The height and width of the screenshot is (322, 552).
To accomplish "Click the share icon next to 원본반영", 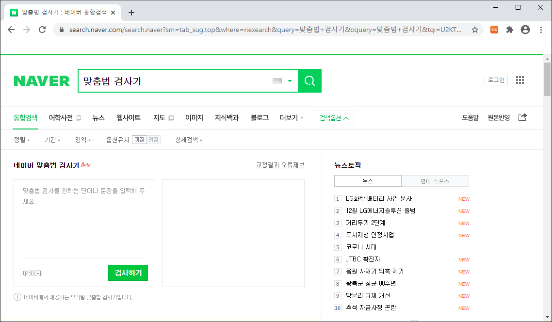I will (x=522, y=117).
